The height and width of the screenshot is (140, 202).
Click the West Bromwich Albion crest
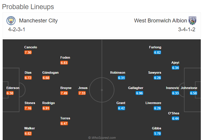(x=193, y=20)
